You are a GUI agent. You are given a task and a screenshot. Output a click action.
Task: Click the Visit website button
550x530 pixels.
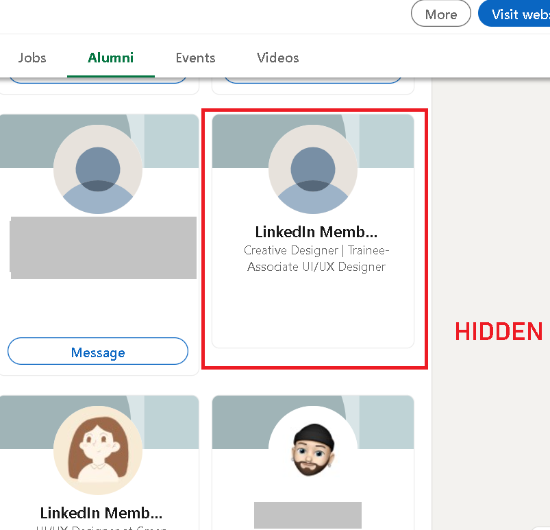pyautogui.click(x=516, y=14)
